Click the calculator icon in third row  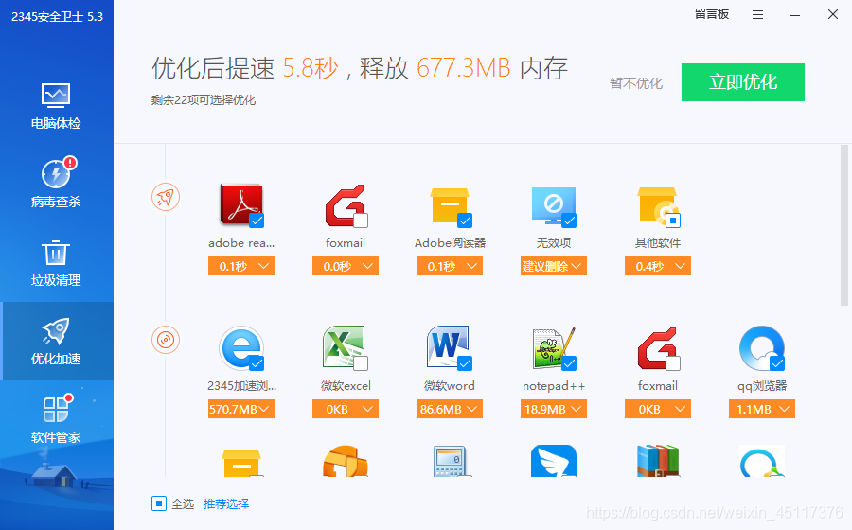450,461
